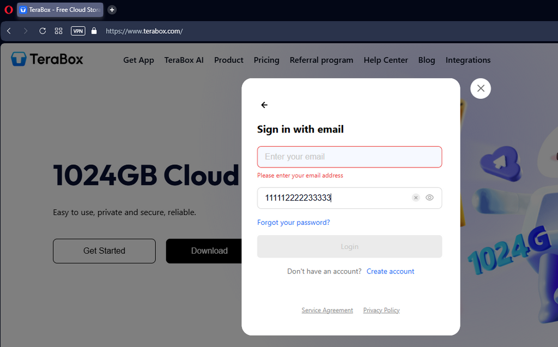Reload the page in the browser

[x=43, y=31]
